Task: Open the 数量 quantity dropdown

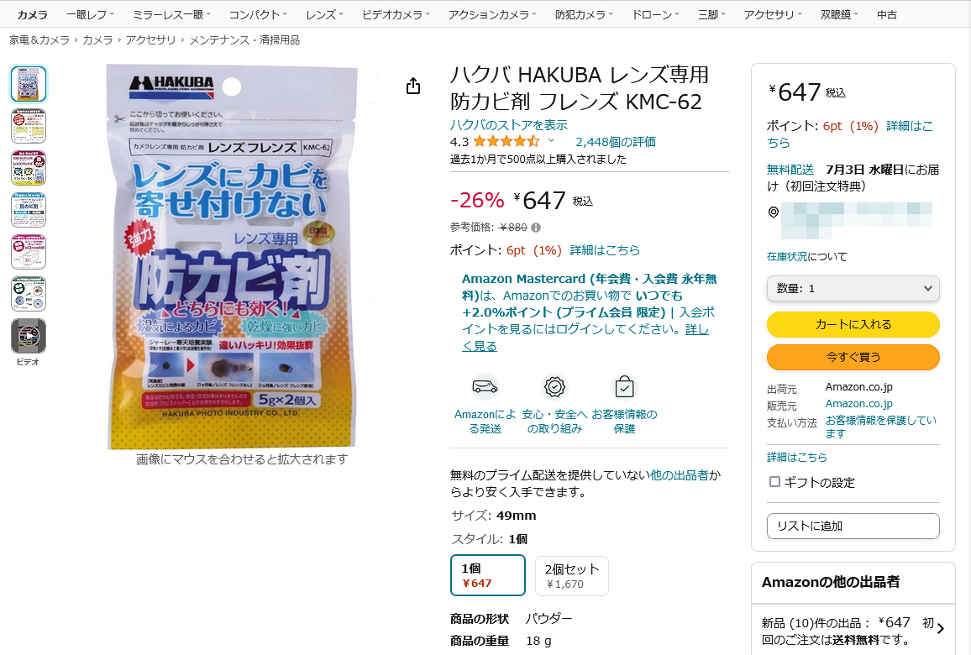Action: (853, 288)
